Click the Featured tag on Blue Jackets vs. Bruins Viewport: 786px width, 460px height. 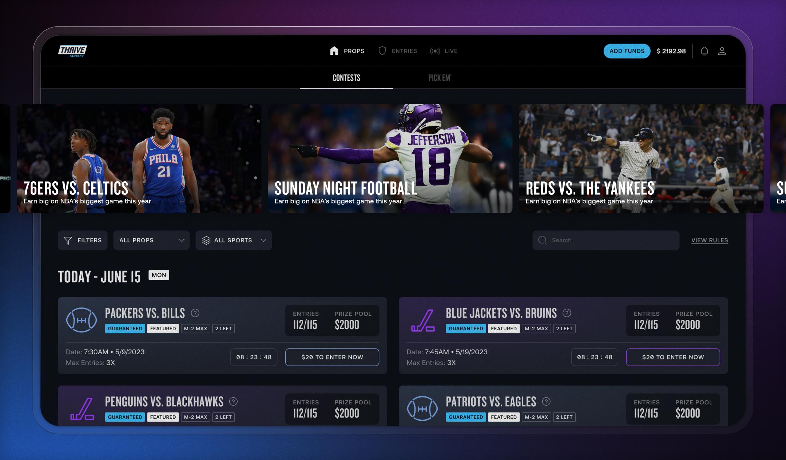pyautogui.click(x=504, y=328)
